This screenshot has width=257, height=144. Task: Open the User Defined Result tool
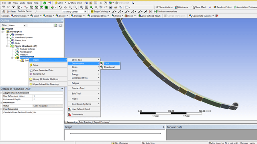click(149, 16)
